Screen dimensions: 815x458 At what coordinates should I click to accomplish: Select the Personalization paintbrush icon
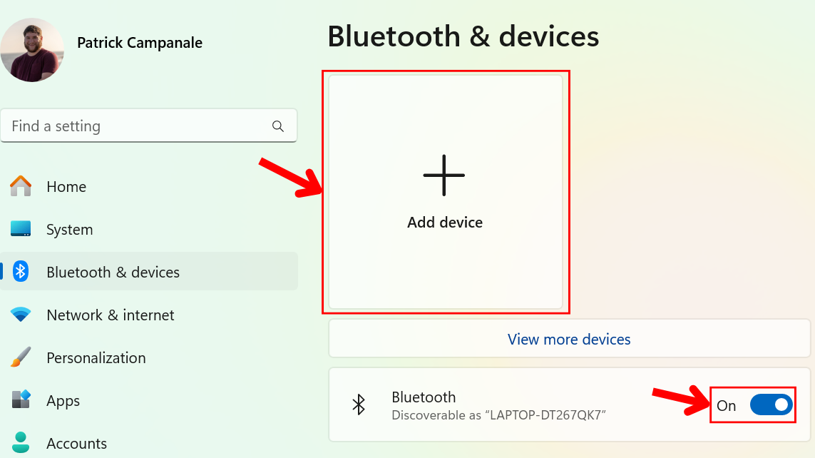(x=20, y=357)
